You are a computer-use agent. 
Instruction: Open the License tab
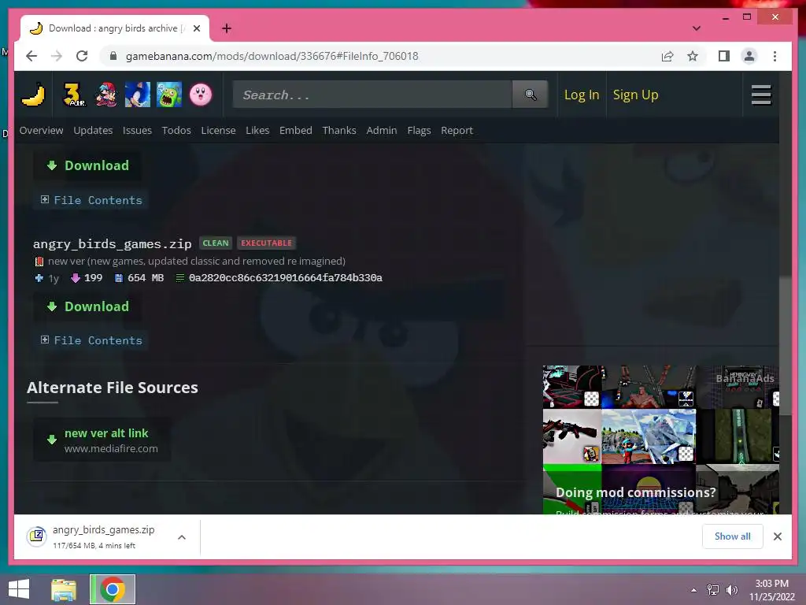(219, 130)
